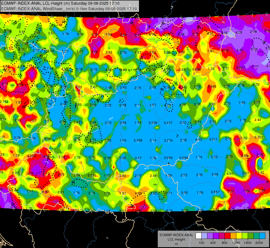Click the wind shear value 0.911

213,139
